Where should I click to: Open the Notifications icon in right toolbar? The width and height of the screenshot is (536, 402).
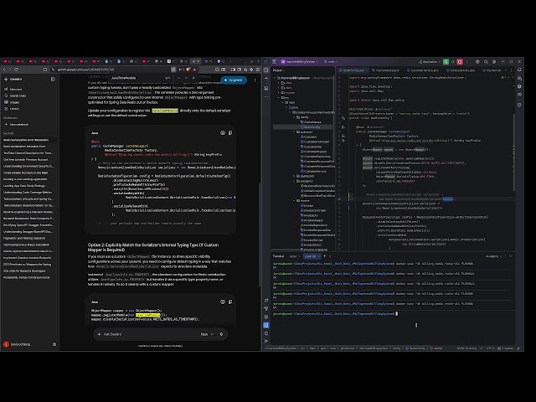pyautogui.click(x=519, y=70)
